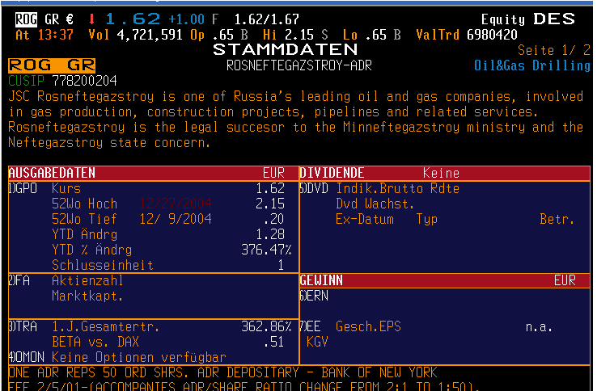Viewport: 597px width, 391px height.
Task: Click the CUSIP label
Action: click(26, 81)
